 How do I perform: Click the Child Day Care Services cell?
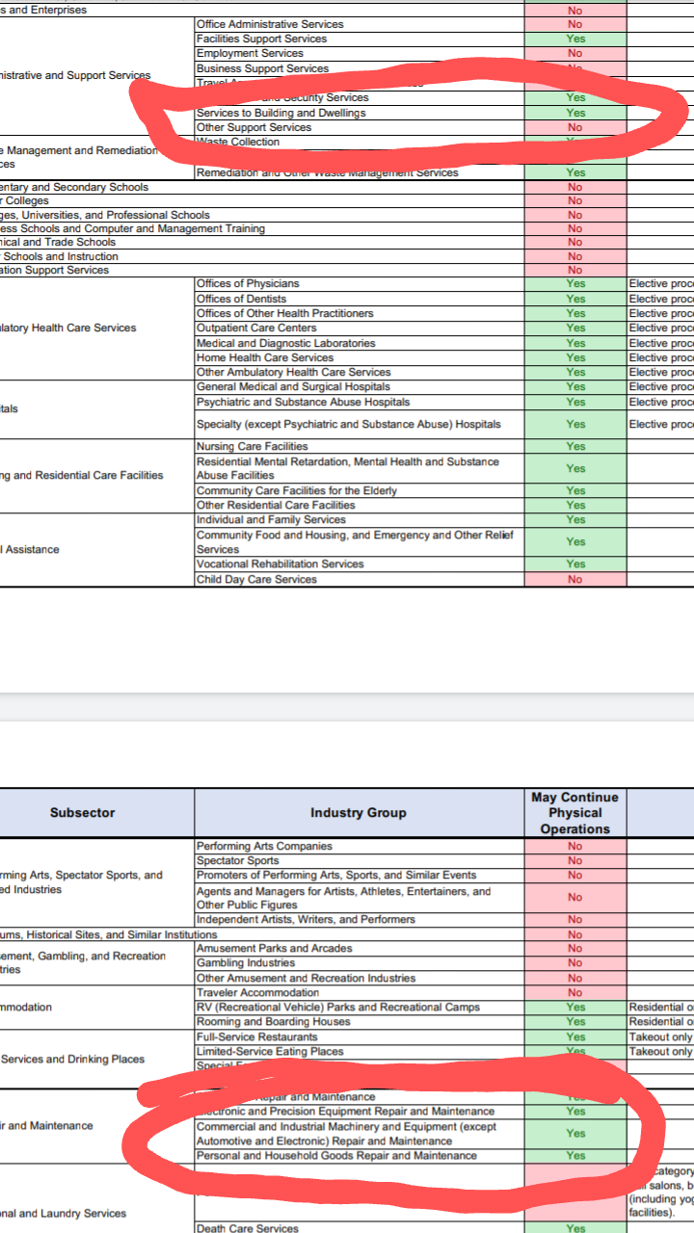coord(360,579)
